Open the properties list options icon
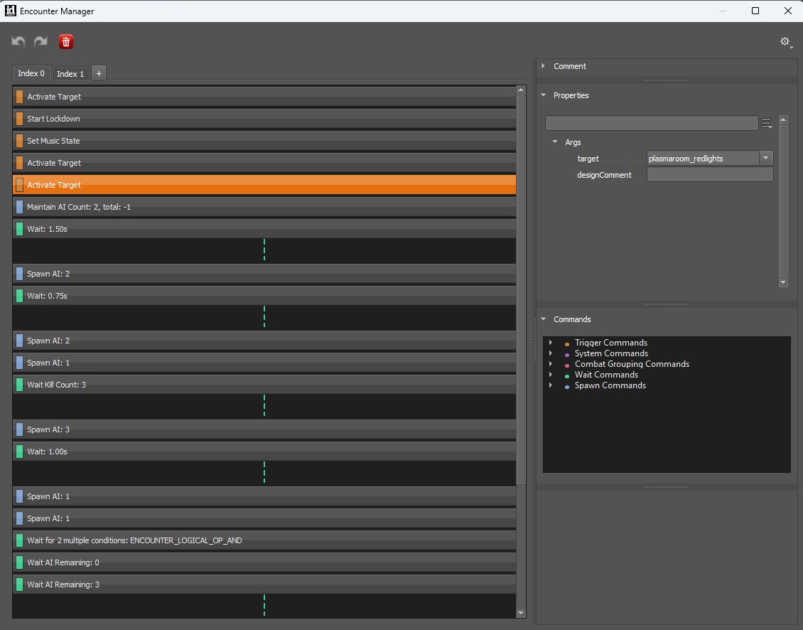The width and height of the screenshot is (803, 630). click(766, 123)
